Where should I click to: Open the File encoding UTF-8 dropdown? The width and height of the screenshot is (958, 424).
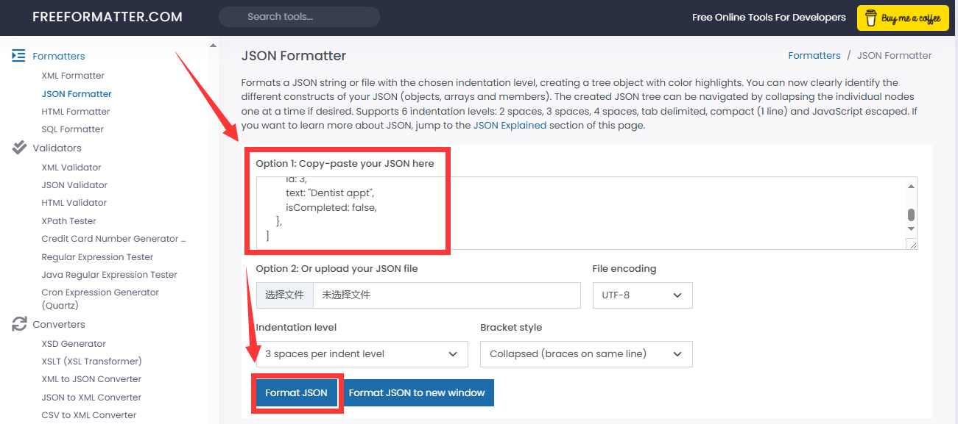642,295
